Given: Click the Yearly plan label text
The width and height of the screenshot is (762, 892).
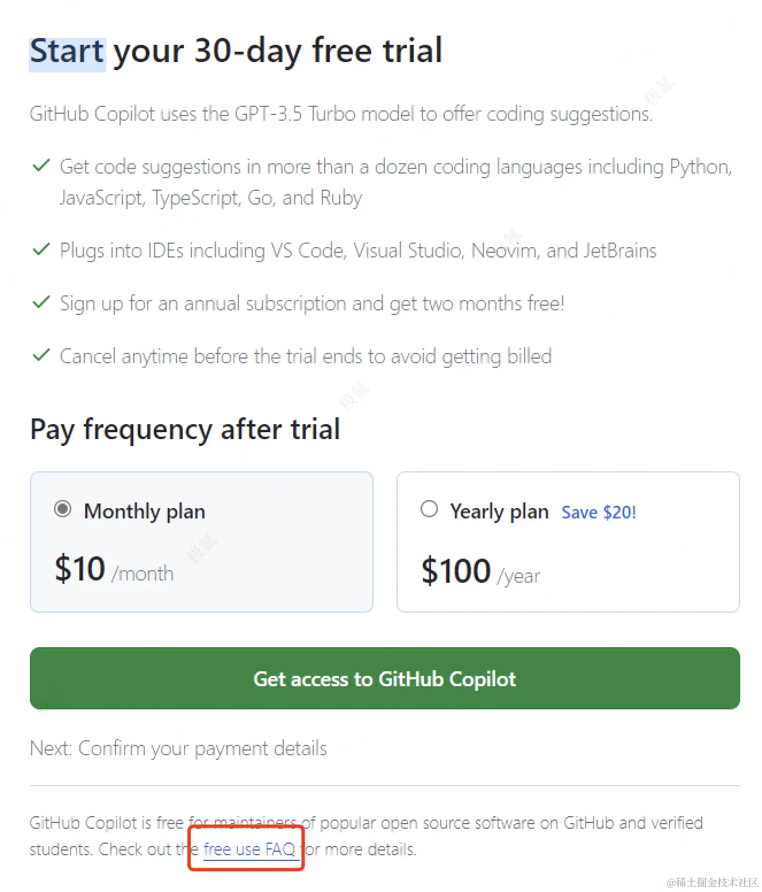Looking at the screenshot, I should coord(499,511).
